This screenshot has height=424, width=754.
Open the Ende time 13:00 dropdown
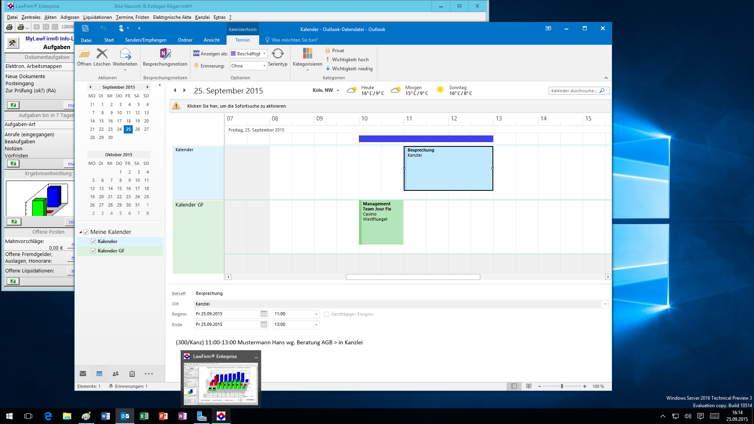[316, 325]
